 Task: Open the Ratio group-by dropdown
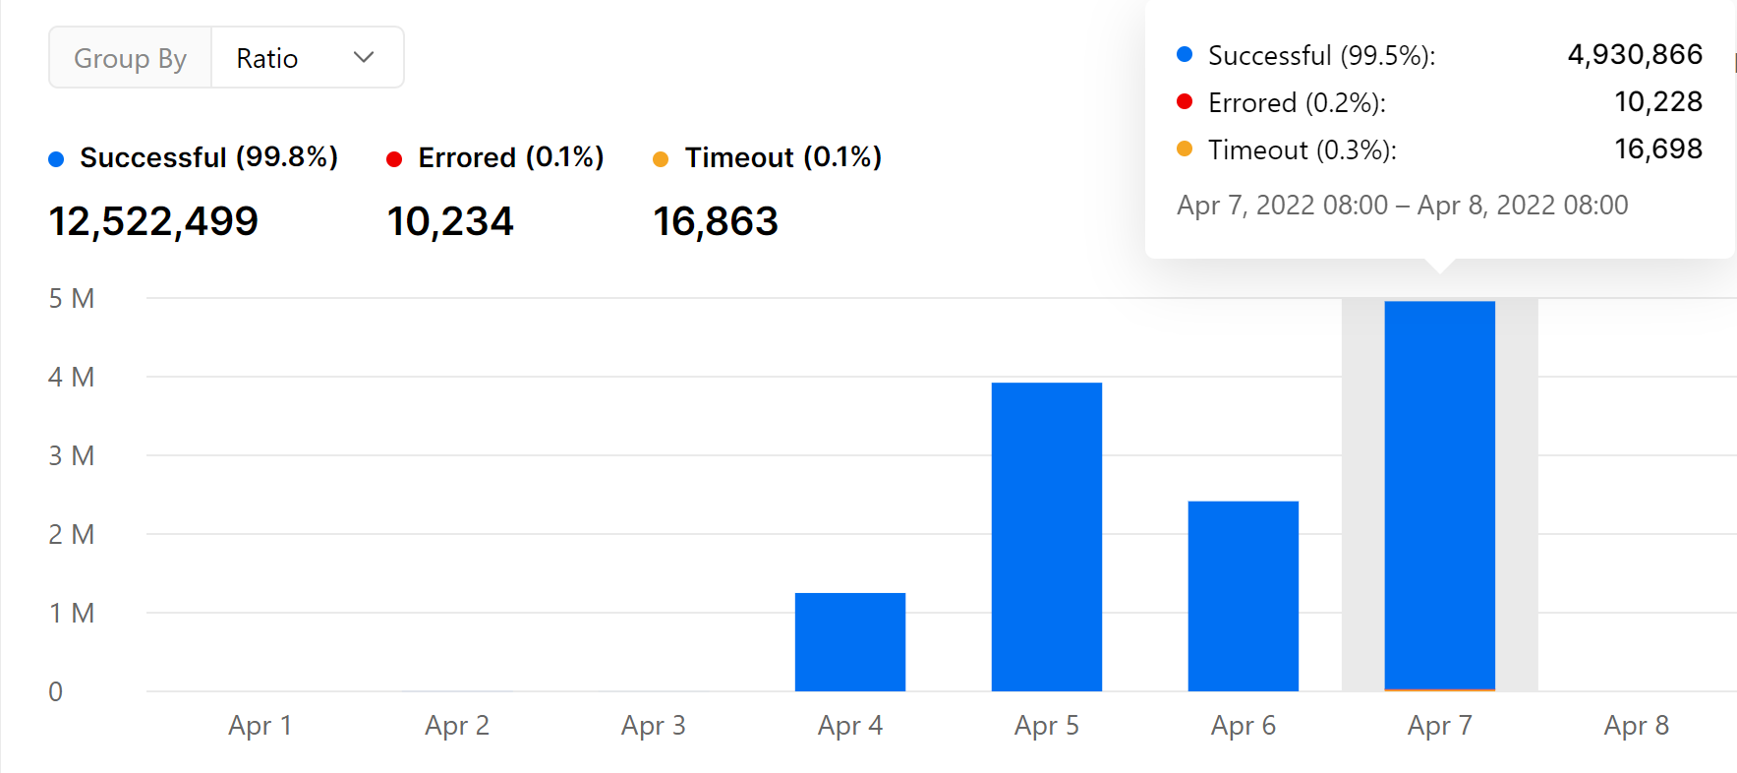307,58
